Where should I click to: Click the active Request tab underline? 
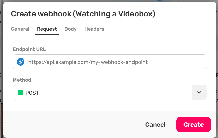click(47, 34)
